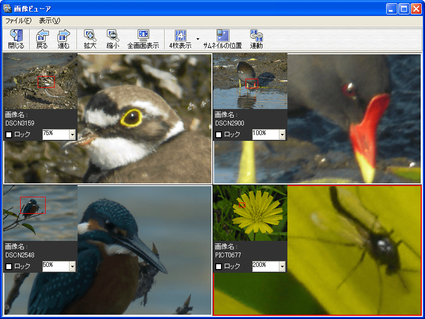425x319 pixels.
Task: Zoom out using the 縮小 magnifier icon
Action: coord(113,35)
